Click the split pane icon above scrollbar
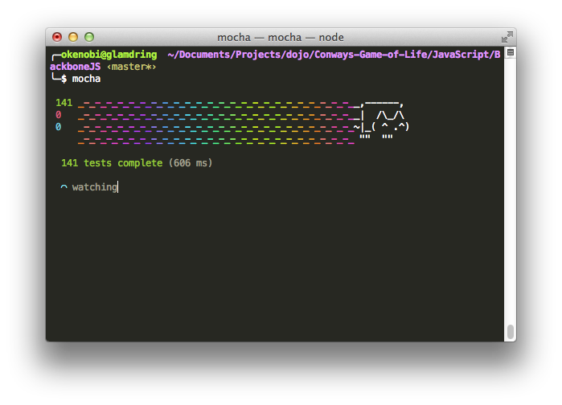The height and width of the screenshot is (405, 562). (511, 53)
